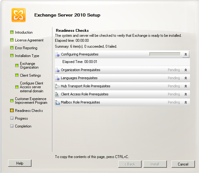Click the green License Agreement step indicator

(12, 40)
